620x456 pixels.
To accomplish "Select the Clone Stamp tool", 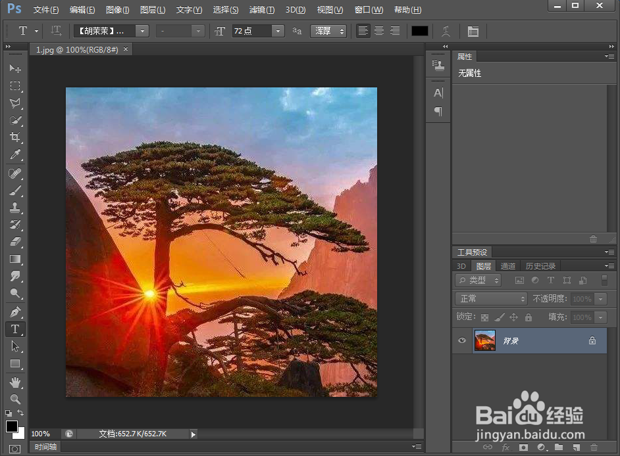I will pyautogui.click(x=15, y=208).
